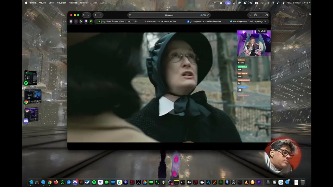The height and width of the screenshot is (187, 333).
Task: Open Photos from the Dock
Action: coord(145,182)
